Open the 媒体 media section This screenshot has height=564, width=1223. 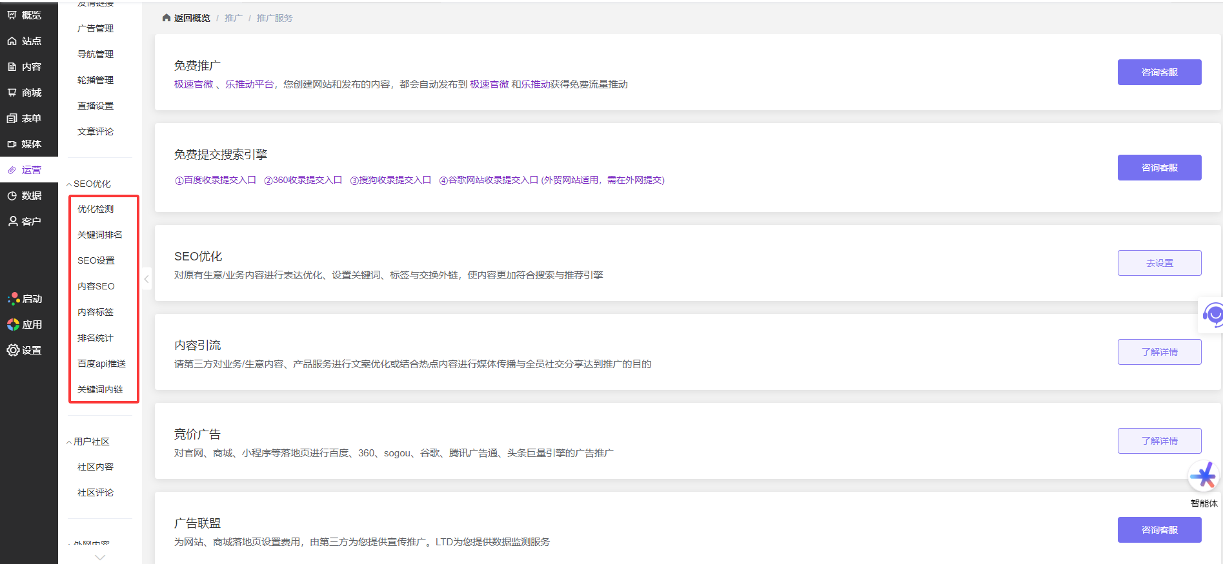pos(25,144)
